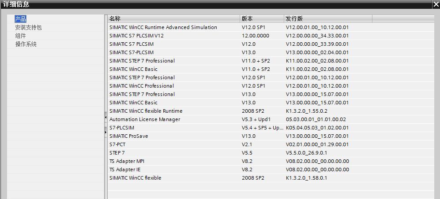Click SIMATIC WinCC flexible Runtime entry
The height and width of the screenshot is (199, 440).
tap(146, 111)
